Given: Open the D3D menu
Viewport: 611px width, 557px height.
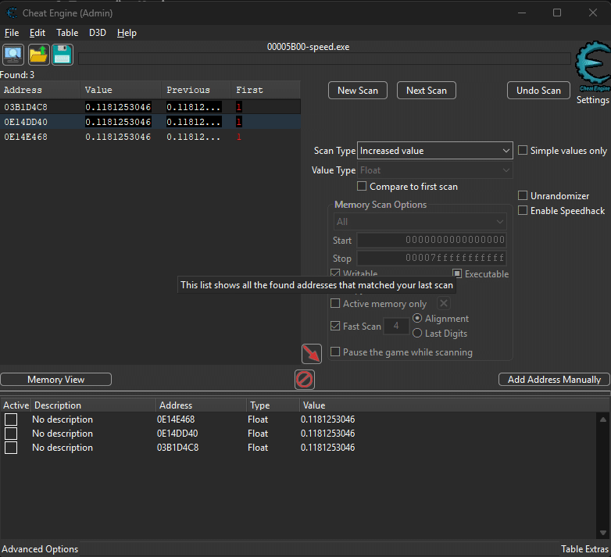Looking at the screenshot, I should tap(98, 33).
